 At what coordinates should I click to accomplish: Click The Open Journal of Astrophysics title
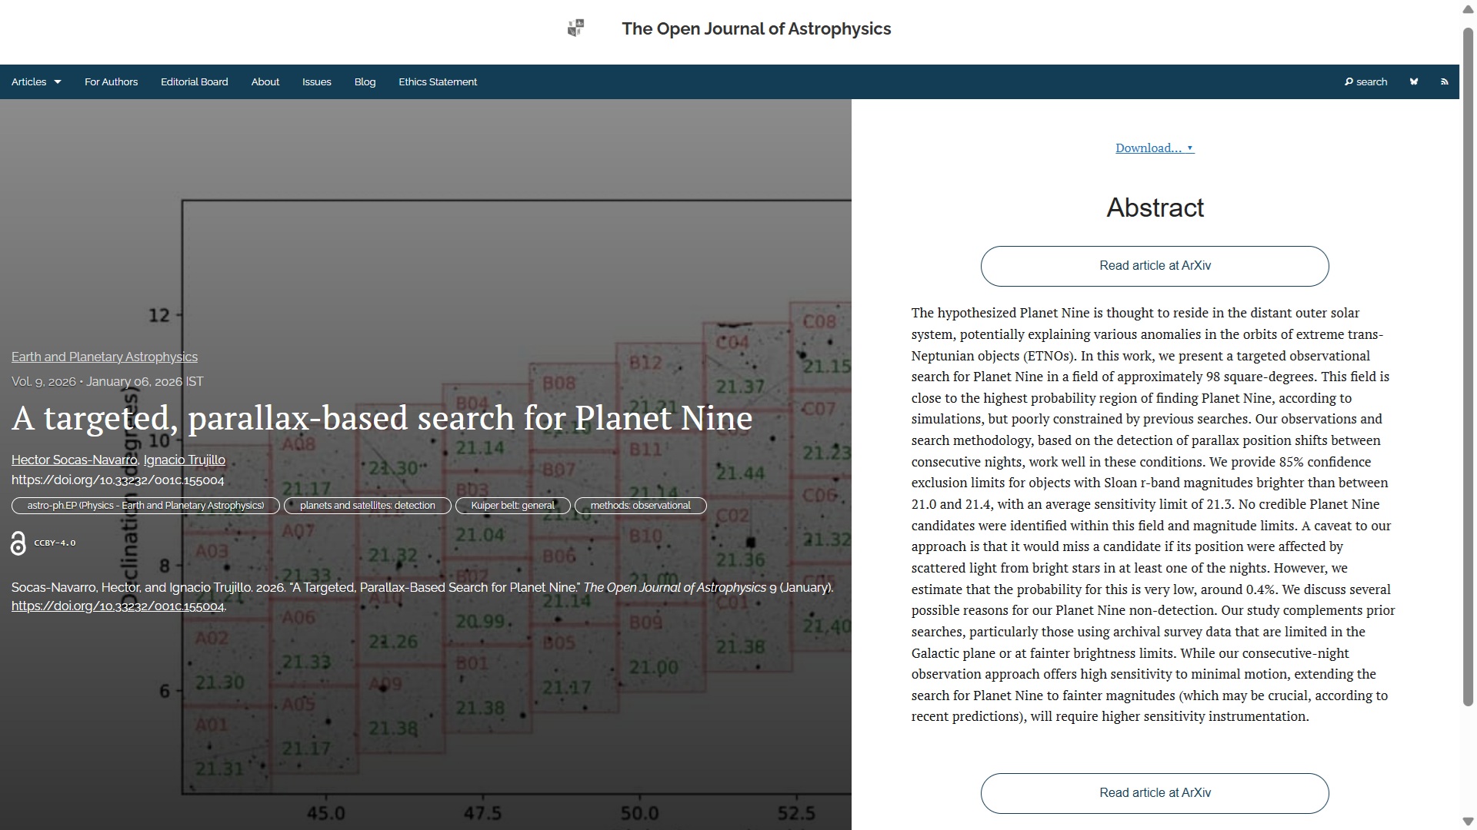pos(755,29)
